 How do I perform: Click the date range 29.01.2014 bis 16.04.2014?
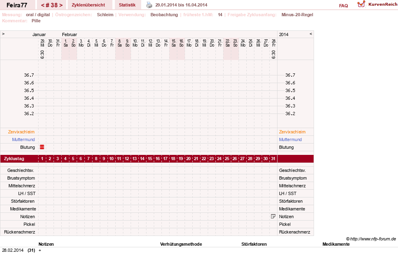point(181,5)
